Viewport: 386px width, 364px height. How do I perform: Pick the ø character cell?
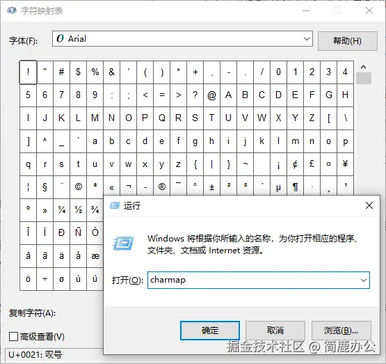point(61,279)
